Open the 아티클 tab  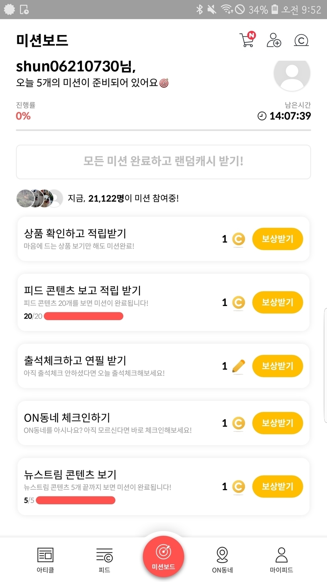click(45, 560)
